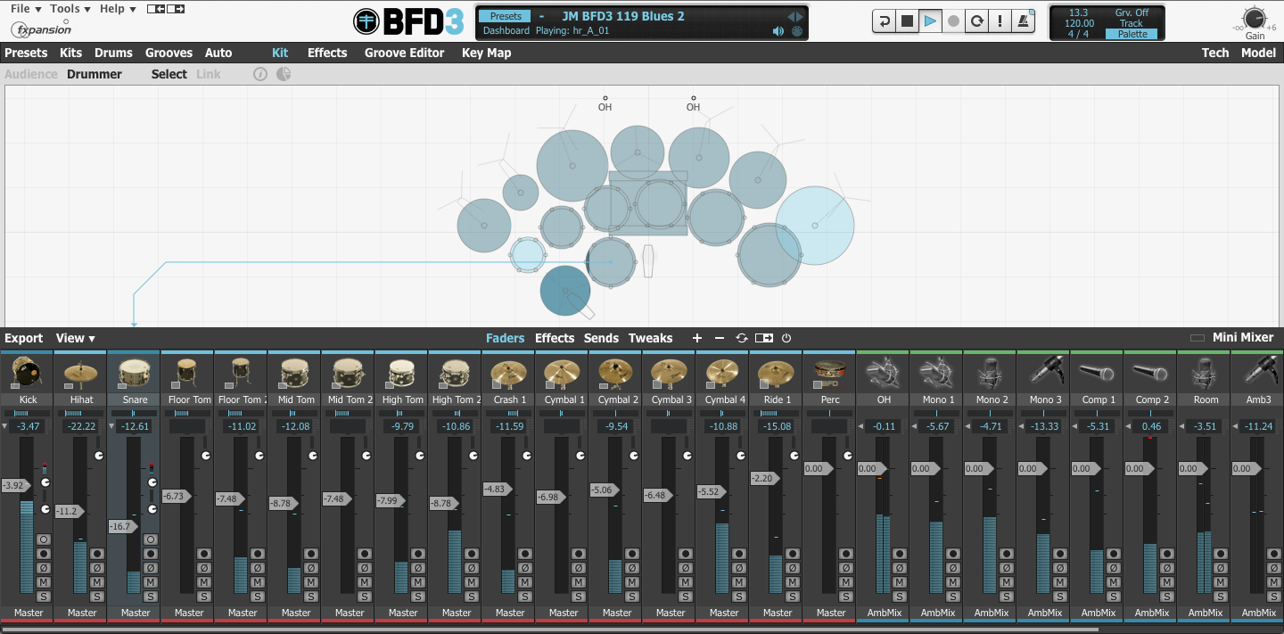
Task: Open the Grooves tab
Action: pyautogui.click(x=169, y=53)
